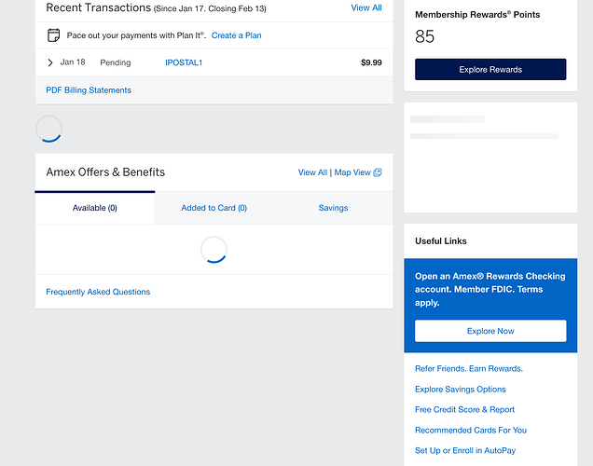
Task: Click the 85 points value
Action: click(424, 36)
